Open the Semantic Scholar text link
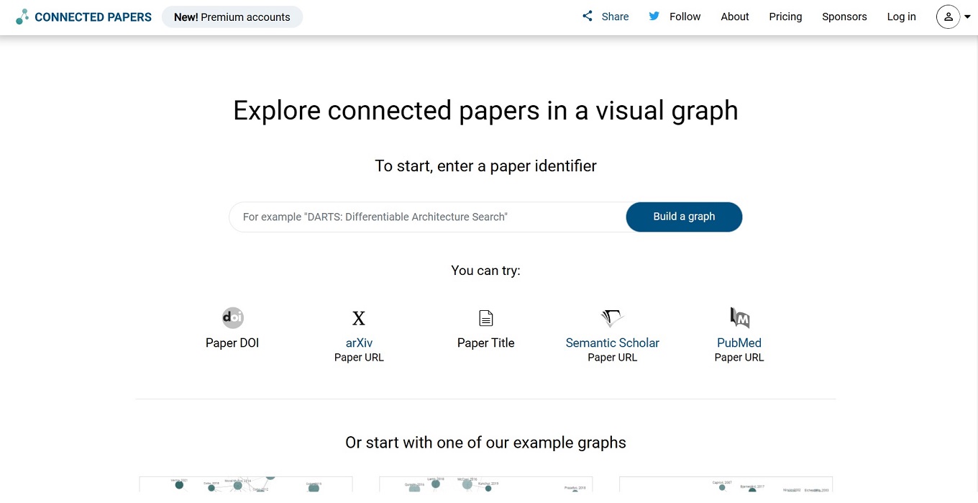Screen dimensions: 978x503 (612, 343)
